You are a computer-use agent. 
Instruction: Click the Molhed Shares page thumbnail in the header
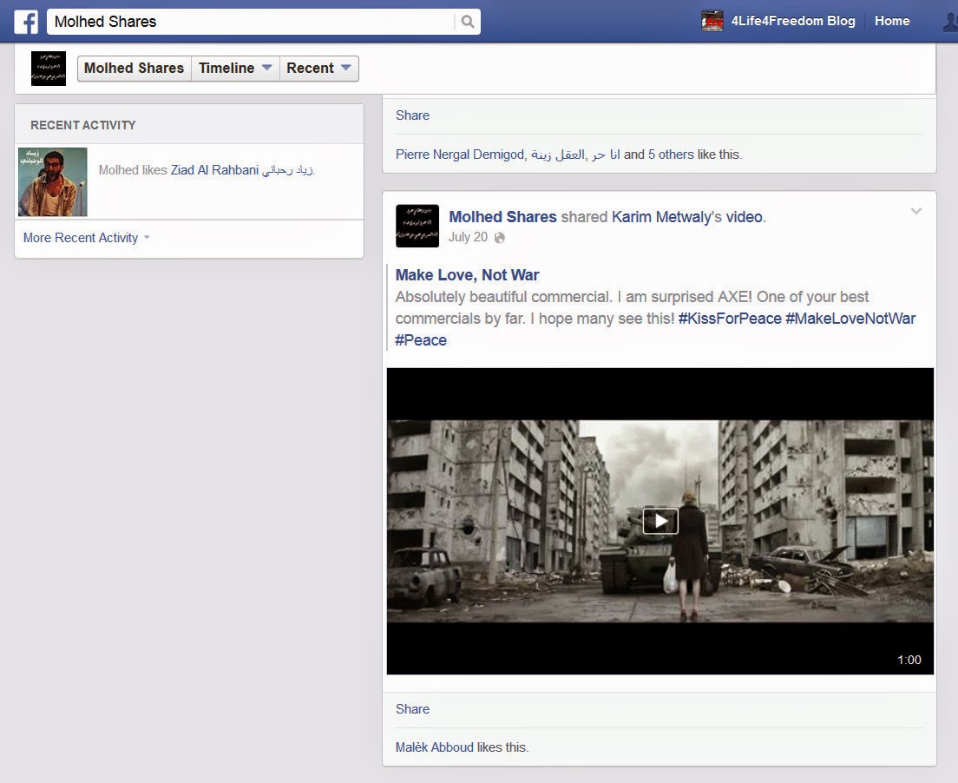point(49,69)
